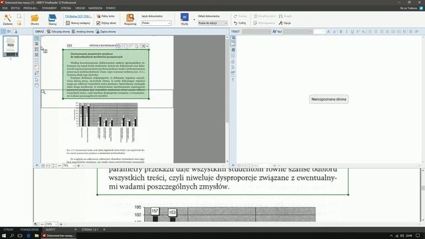The width and height of the screenshot is (425, 239).
Task: Click Odczytaj stronę in image toolbar
Action: (x=58, y=32)
